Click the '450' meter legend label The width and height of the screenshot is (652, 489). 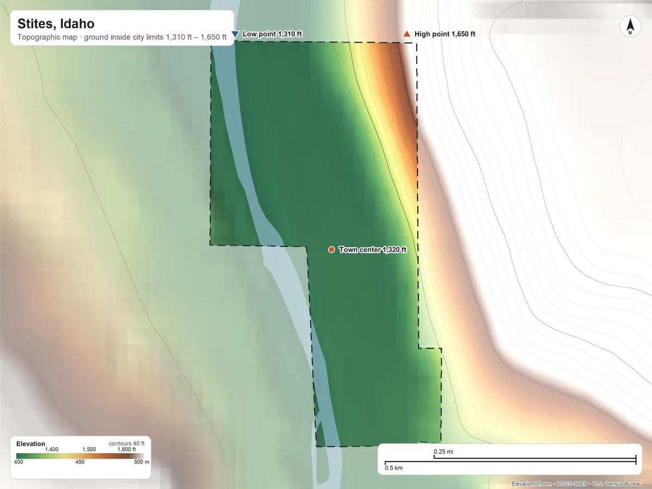coord(80,462)
